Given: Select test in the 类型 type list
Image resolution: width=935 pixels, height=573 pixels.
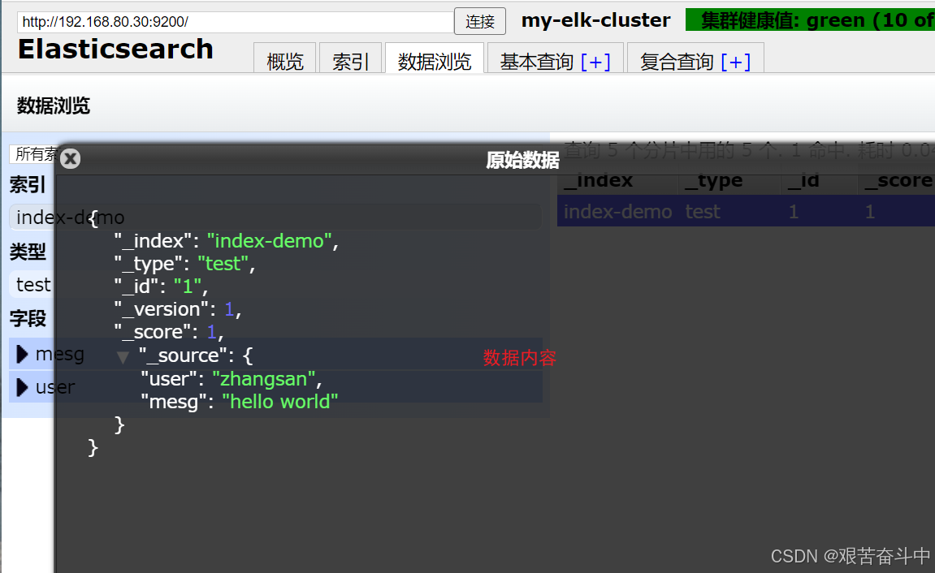Looking at the screenshot, I should pos(32,284).
